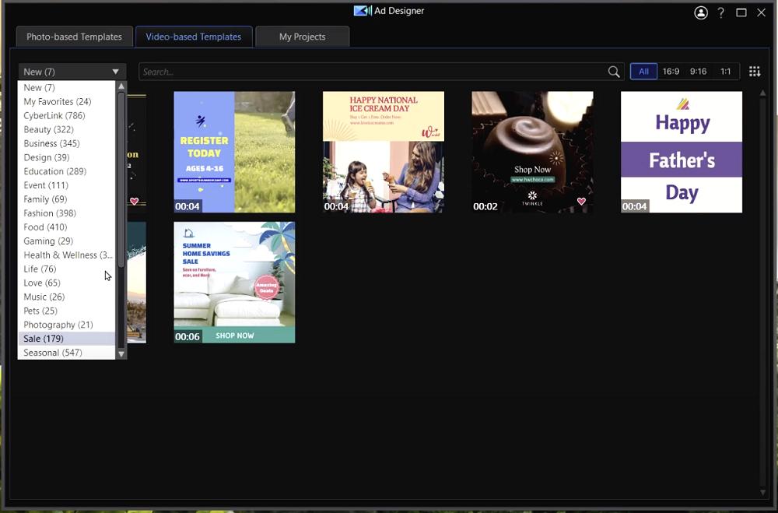Open the My Projects tab
Image resolution: width=778 pixels, height=513 pixels.
302,36
